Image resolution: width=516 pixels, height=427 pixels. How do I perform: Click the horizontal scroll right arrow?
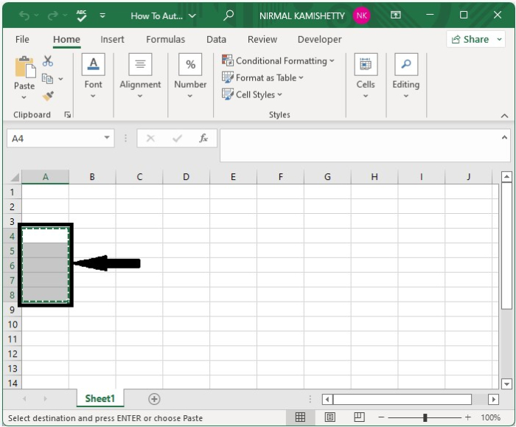pyautogui.click(x=493, y=400)
